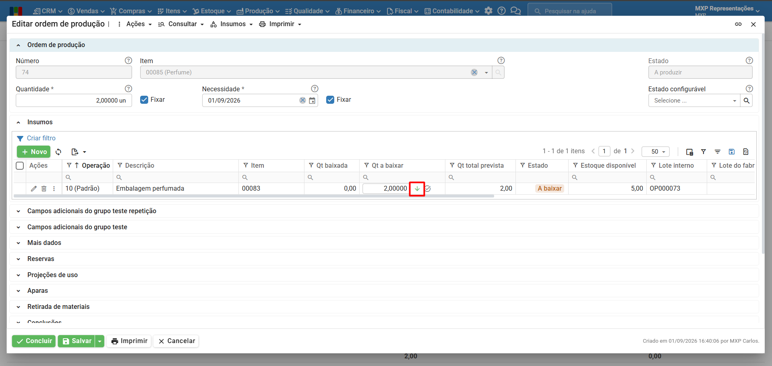Click the magnifier beside Estado configurável
Viewport: 772px width, 366px height.
(x=746, y=101)
